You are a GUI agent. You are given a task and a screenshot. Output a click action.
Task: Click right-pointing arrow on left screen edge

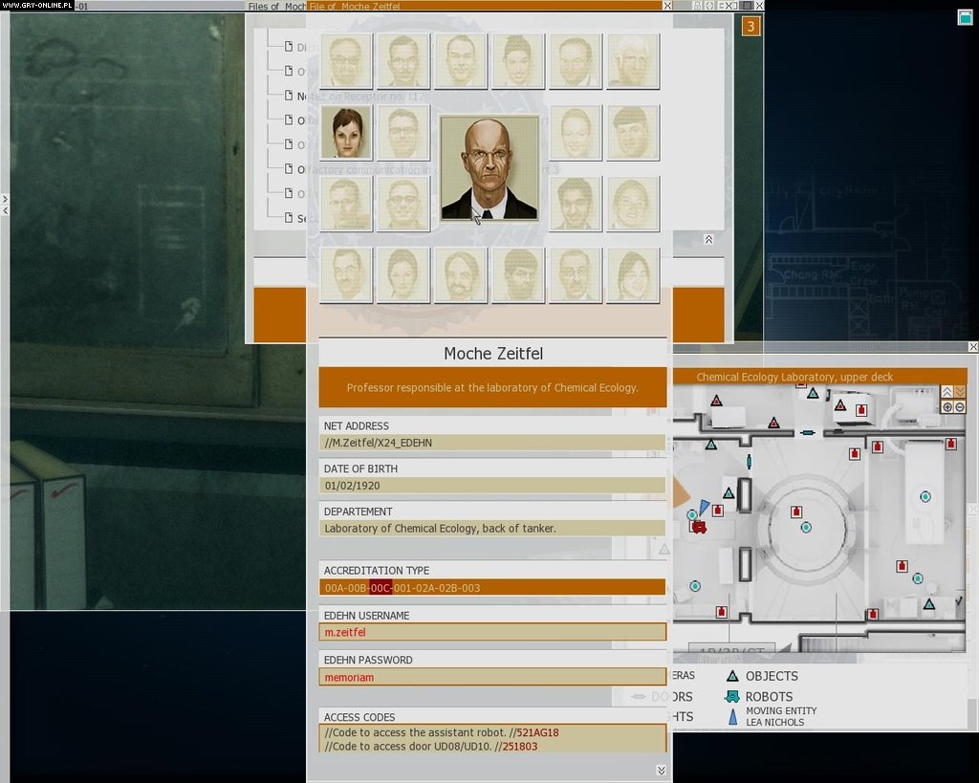pyautogui.click(x=5, y=199)
